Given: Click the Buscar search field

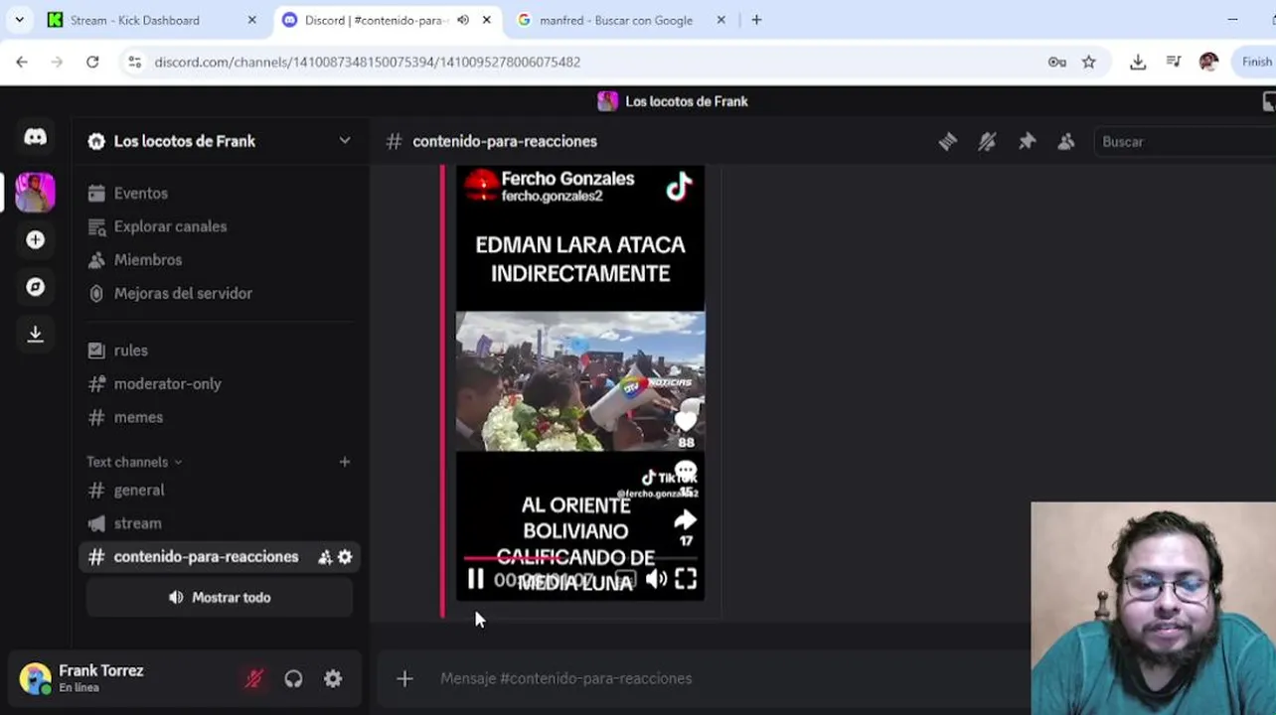Looking at the screenshot, I should tap(1183, 142).
